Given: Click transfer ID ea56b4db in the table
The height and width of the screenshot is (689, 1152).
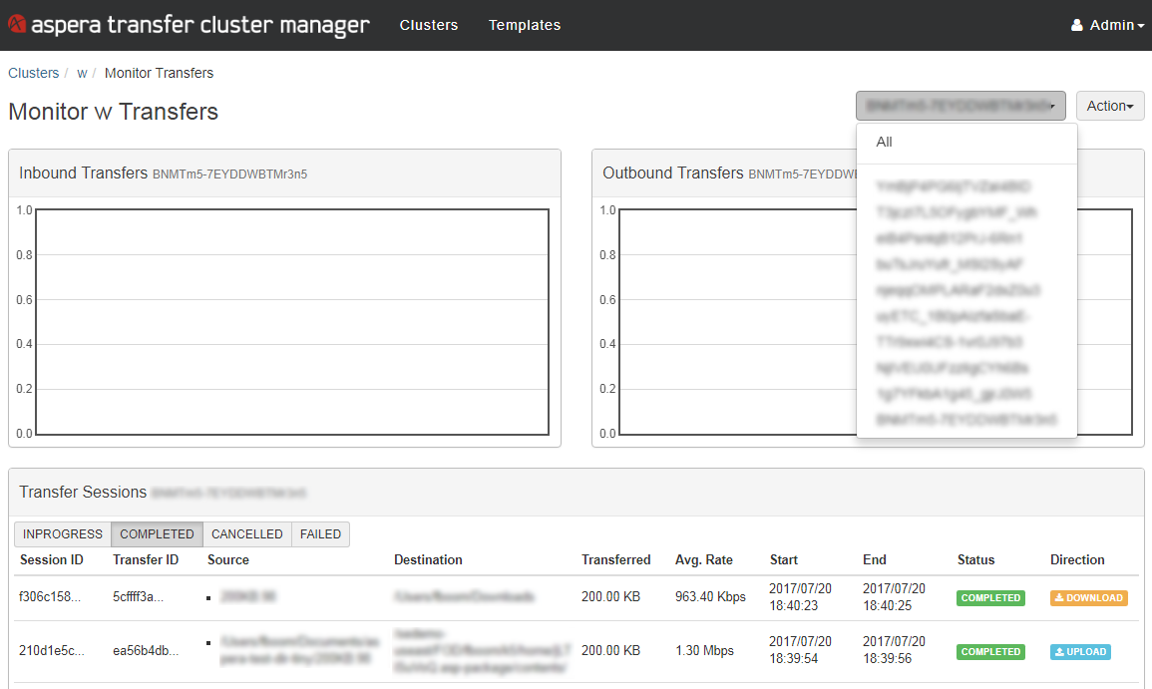Looking at the screenshot, I should coord(146,651).
